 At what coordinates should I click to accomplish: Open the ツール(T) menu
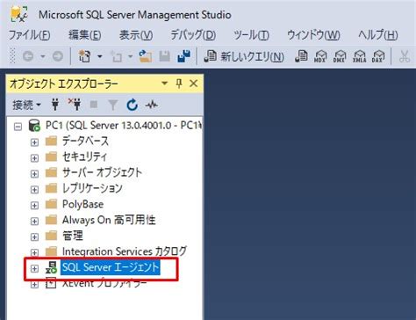click(x=251, y=35)
